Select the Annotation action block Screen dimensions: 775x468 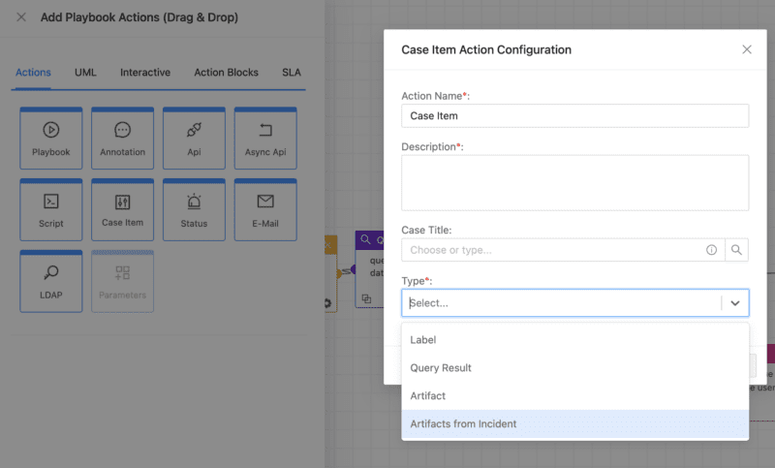[x=122, y=138]
